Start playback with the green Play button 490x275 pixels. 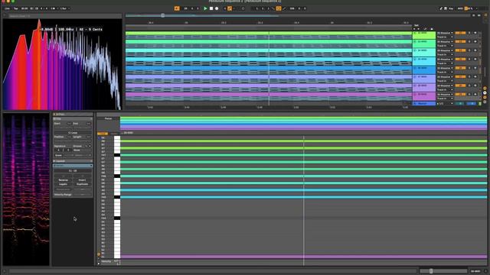coord(205,8)
